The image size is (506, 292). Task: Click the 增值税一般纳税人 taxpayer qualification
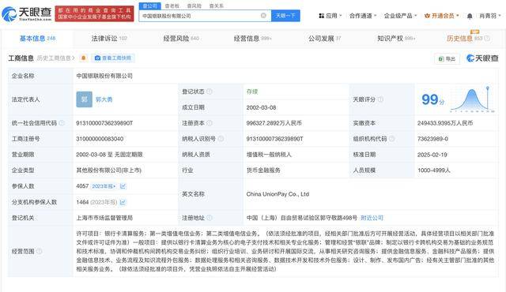pyautogui.click(x=269, y=155)
